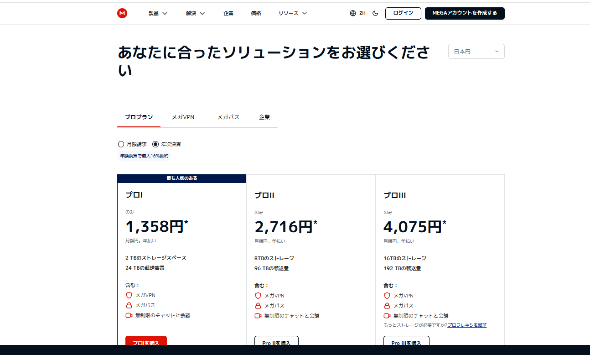Screen dimensions: 590x355
Task: Switch to the メガパス tab
Action: (x=228, y=117)
